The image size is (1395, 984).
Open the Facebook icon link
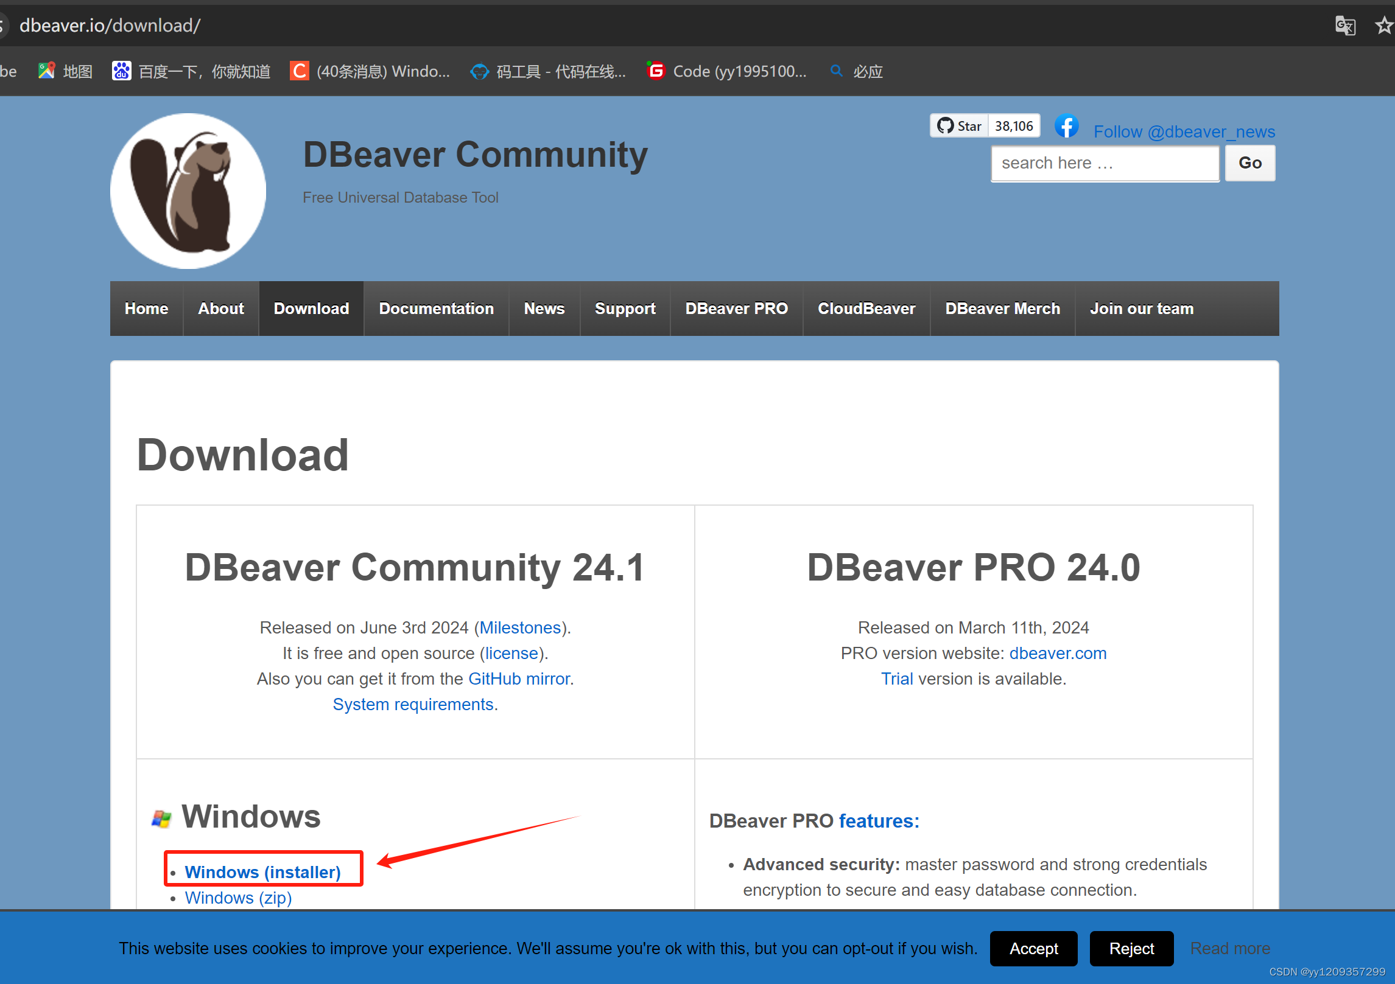tap(1066, 127)
